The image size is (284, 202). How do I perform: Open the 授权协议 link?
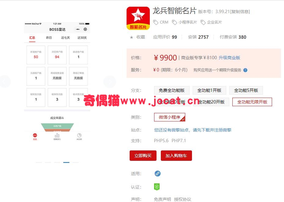183,199
